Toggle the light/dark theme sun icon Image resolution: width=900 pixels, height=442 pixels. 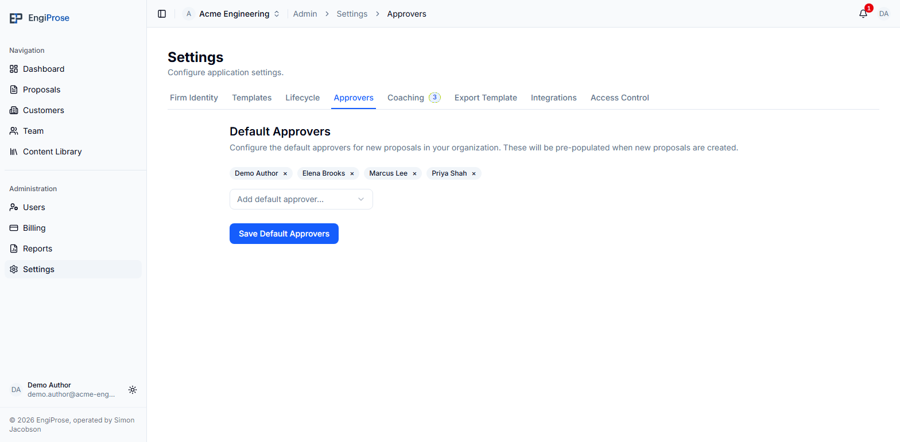(133, 390)
